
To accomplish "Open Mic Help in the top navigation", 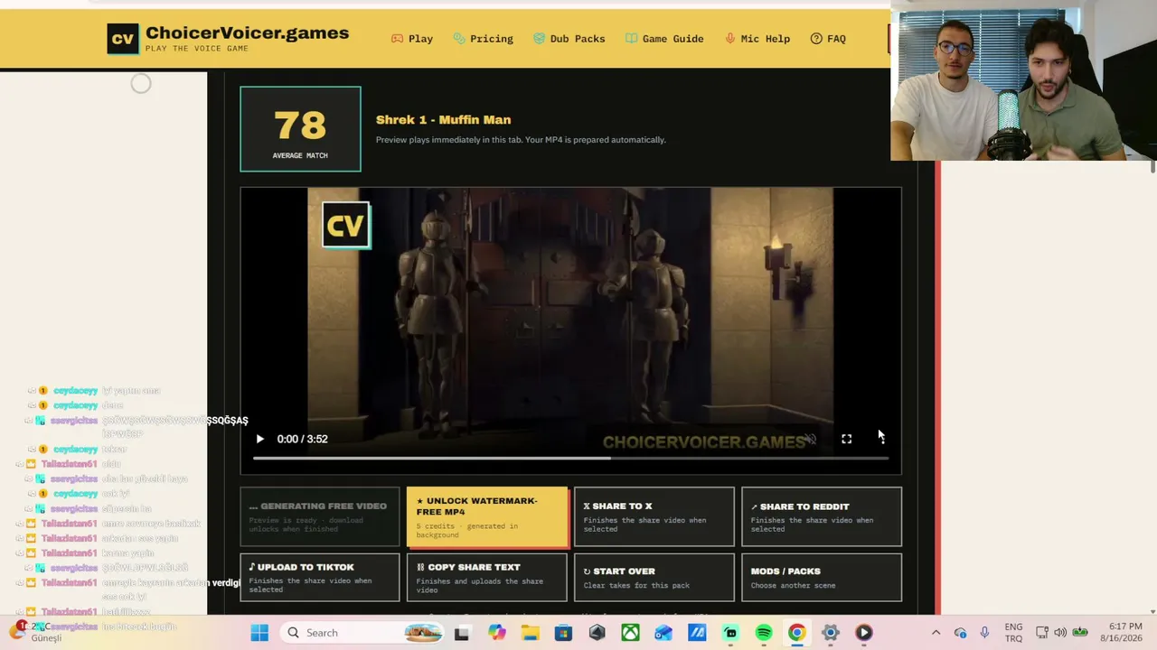I will coord(757,39).
